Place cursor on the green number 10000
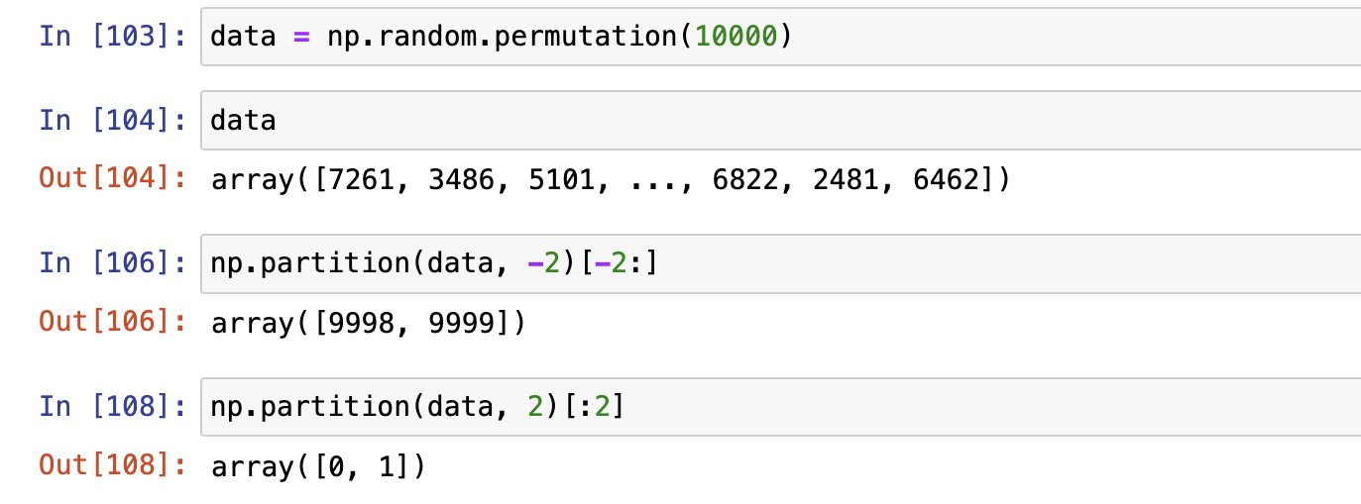Image resolution: width=1361 pixels, height=504 pixels. coord(735,37)
